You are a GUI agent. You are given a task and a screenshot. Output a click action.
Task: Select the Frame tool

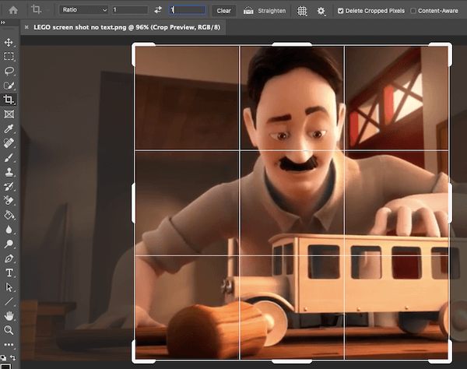(x=9, y=114)
